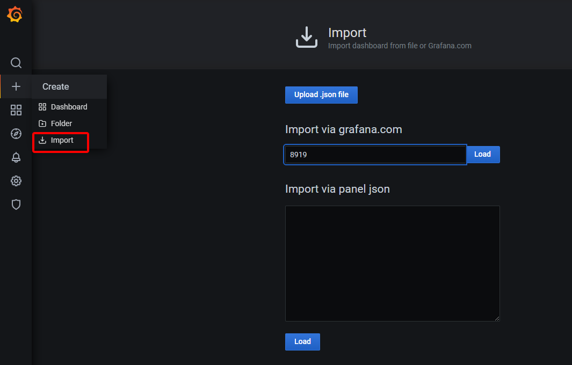Open the Configuration gear icon
Screen dimensions: 572x365
tap(16, 181)
